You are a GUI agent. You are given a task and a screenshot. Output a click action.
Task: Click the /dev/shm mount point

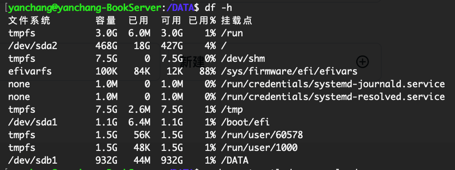pos(243,59)
